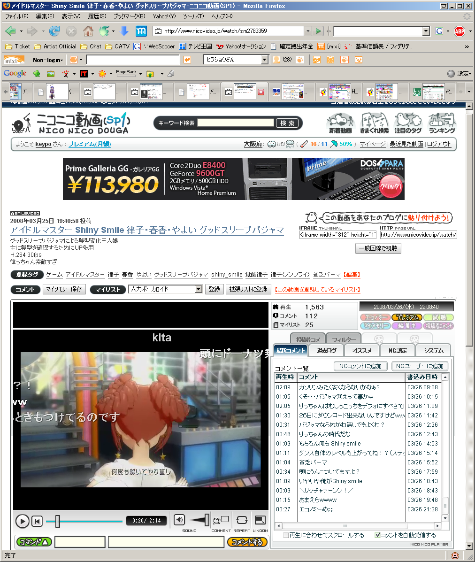
Task: Toggle the プレミアム mode button
Action: click(x=407, y=317)
